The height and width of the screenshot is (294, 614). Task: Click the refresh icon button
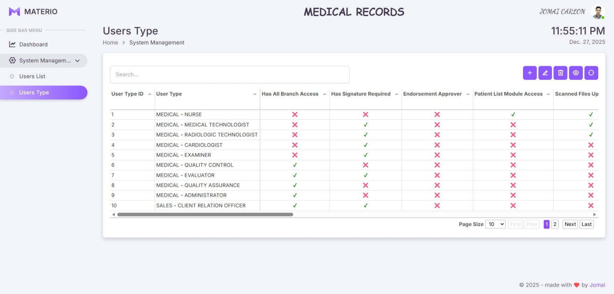[591, 73]
